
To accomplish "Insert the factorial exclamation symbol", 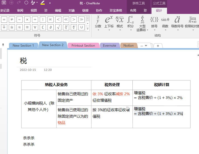I will pyautogui.click(x=43, y=20).
